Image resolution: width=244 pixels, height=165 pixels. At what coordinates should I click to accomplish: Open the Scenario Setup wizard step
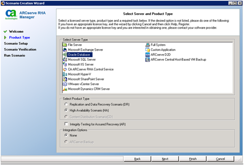[x=16, y=43]
